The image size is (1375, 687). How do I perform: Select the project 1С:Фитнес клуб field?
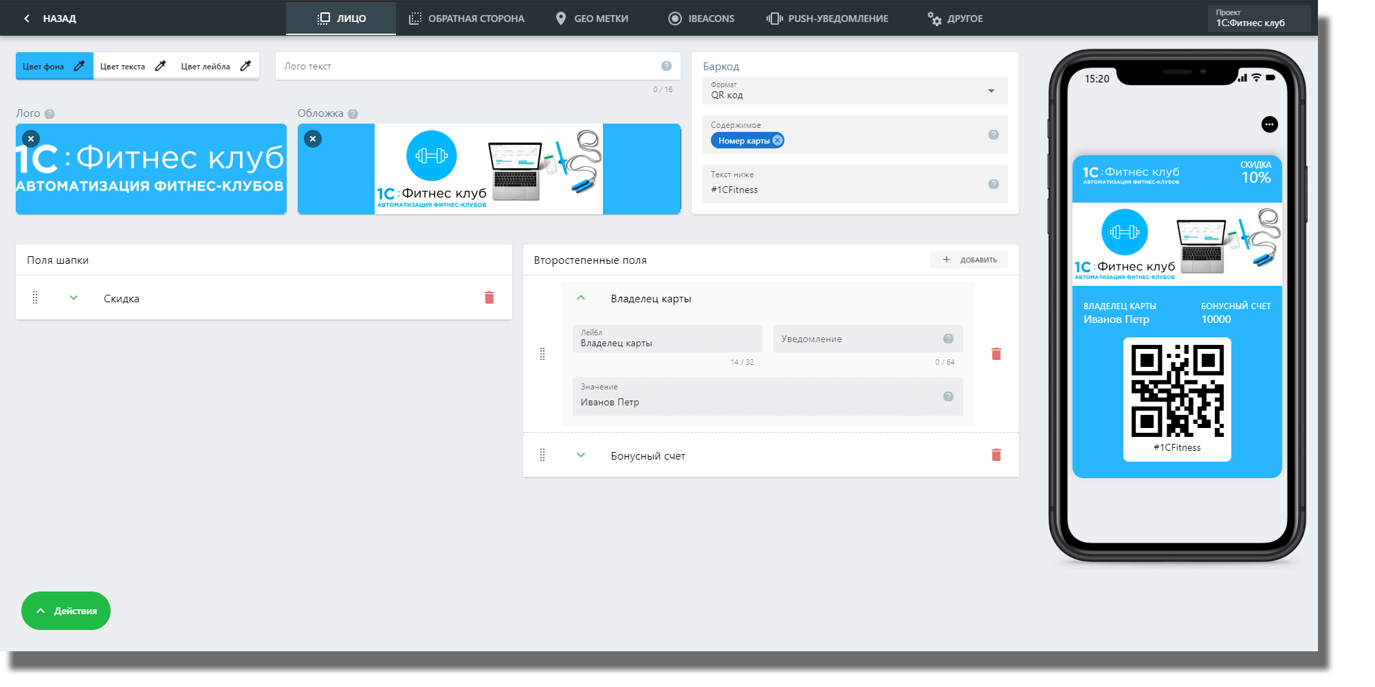pos(1259,19)
